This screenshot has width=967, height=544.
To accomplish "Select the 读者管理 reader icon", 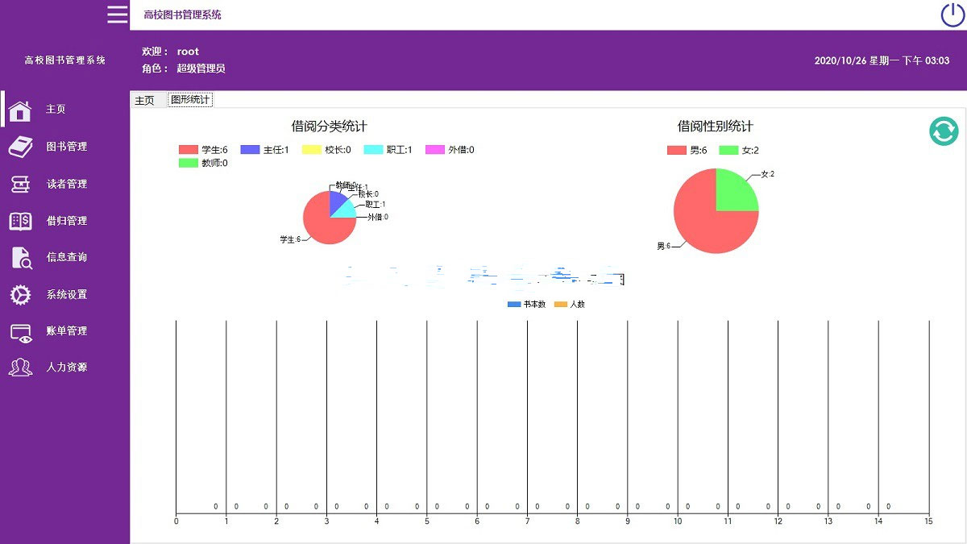I will [x=20, y=184].
